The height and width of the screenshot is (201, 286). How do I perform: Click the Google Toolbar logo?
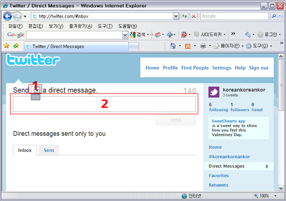[16, 35]
